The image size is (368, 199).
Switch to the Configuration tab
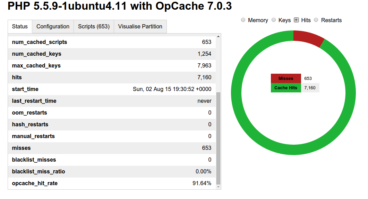pyautogui.click(x=53, y=26)
